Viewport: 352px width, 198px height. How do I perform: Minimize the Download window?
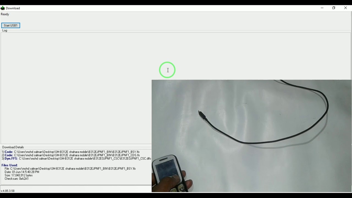[x=322, y=8]
